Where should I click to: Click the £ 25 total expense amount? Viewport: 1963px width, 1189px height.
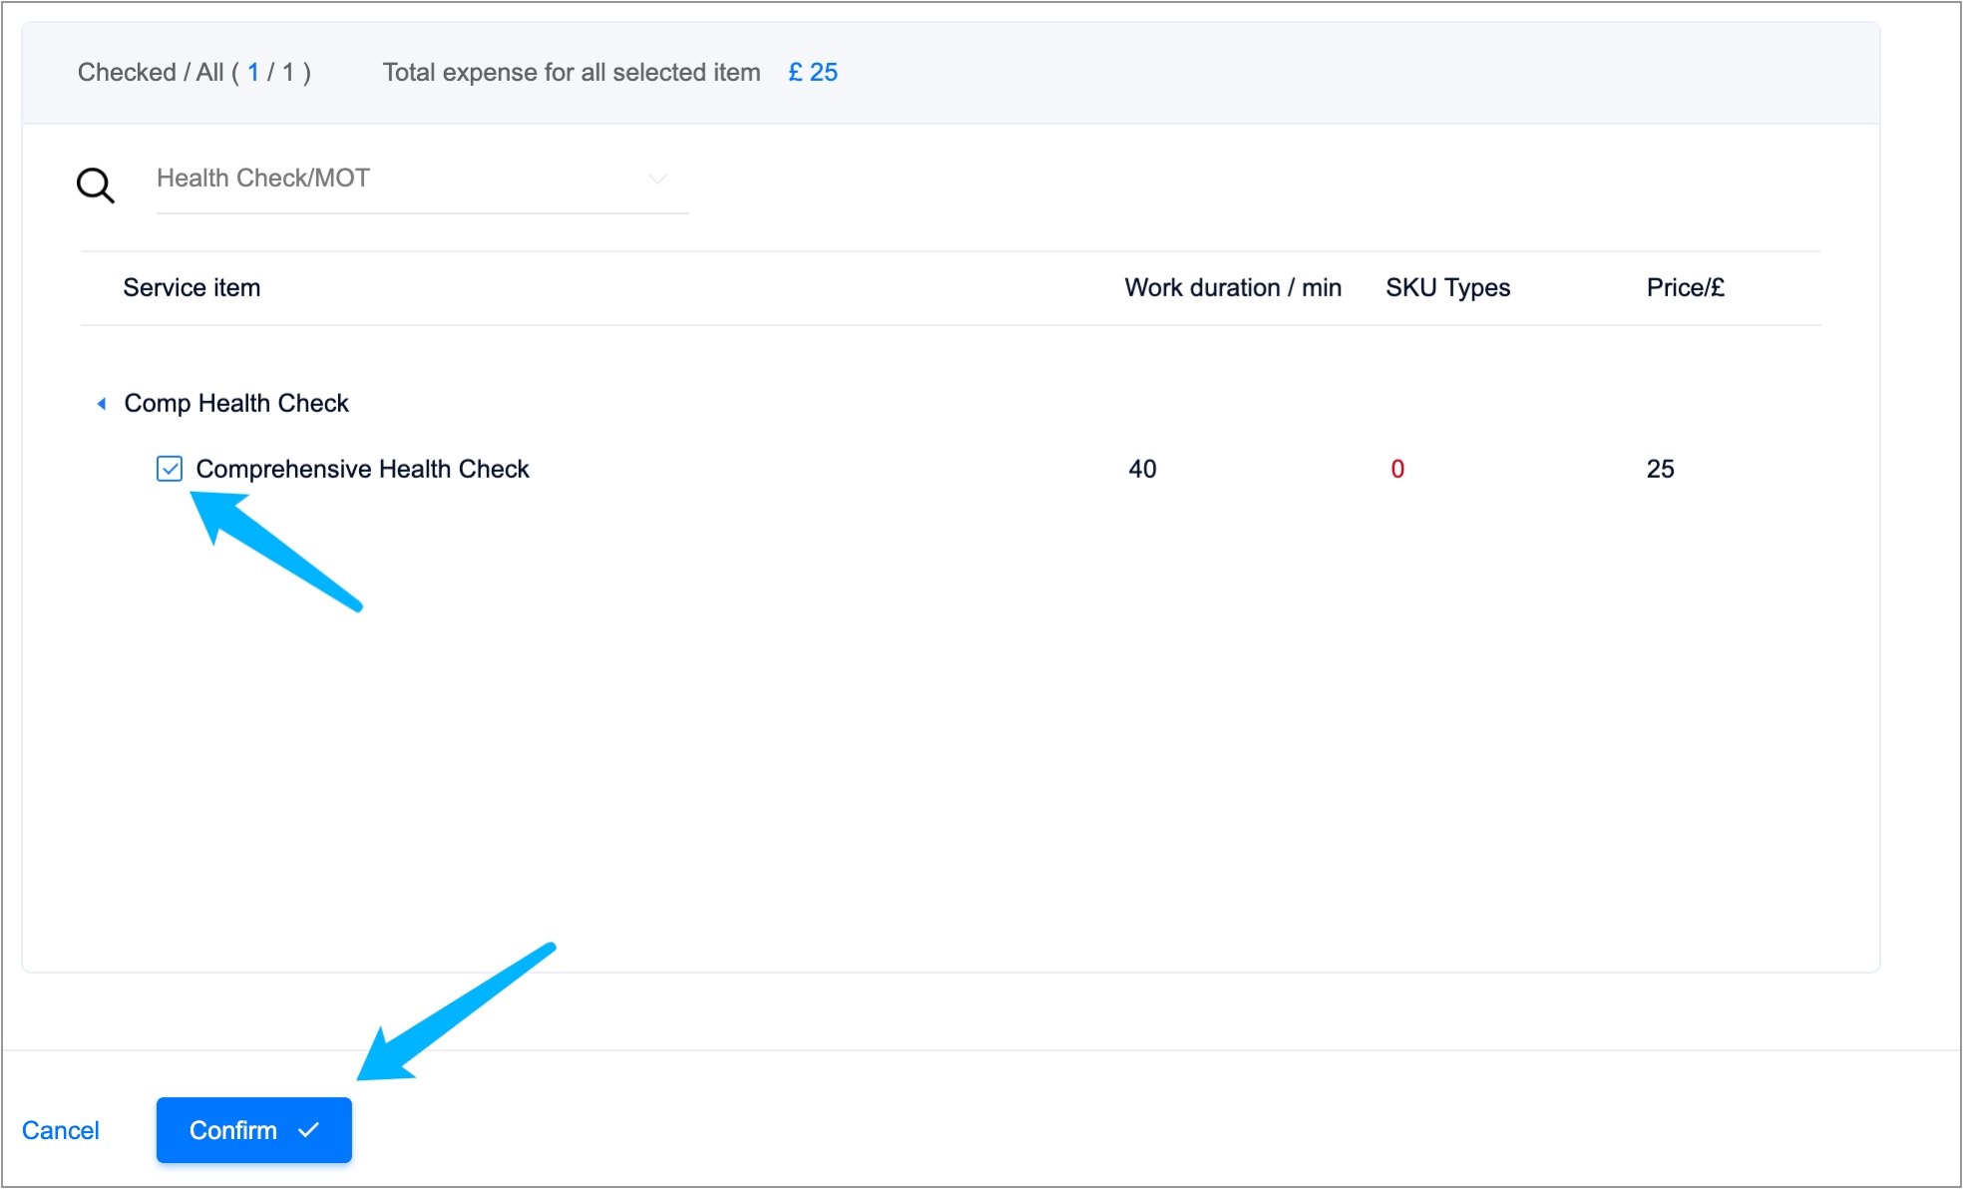813,73
